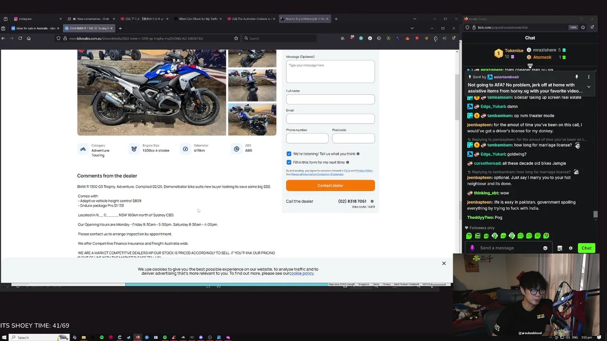Click the main BMW R 1300 GS photo
This screenshot has height=341, width=607.
pos(152,93)
